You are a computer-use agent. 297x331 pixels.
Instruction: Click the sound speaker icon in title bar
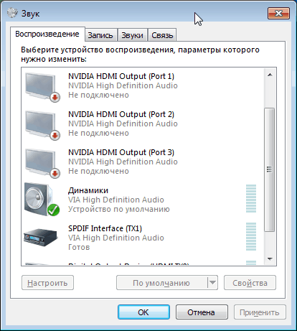[x=12, y=13]
